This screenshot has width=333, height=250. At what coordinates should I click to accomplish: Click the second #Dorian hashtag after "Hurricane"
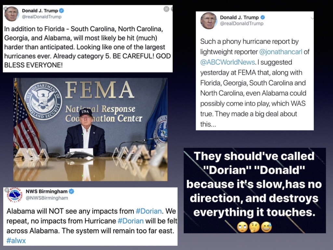point(130,221)
